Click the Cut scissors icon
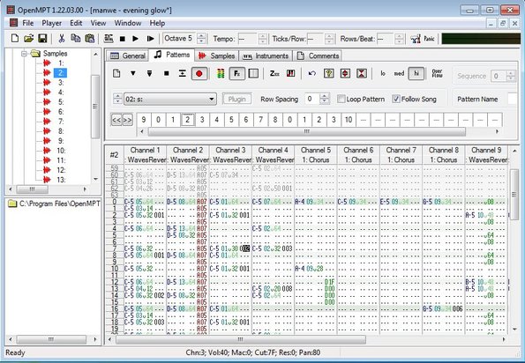This screenshot has height=363, width=525. pos(61,39)
